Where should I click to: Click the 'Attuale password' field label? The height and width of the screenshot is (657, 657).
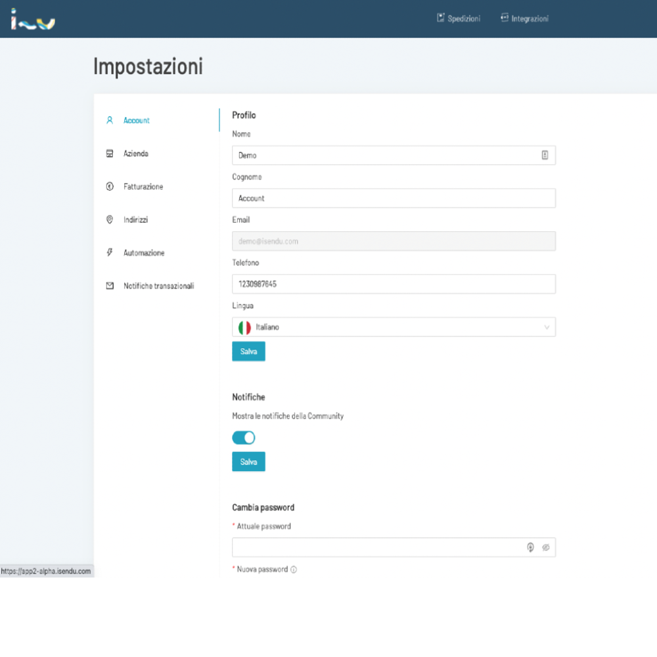(x=263, y=526)
